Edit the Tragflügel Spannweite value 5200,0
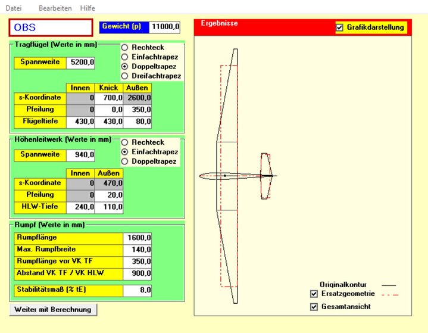 click(81, 62)
